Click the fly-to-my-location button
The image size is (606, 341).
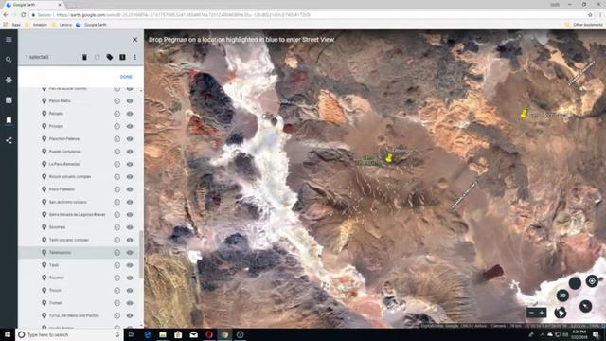pos(592,281)
